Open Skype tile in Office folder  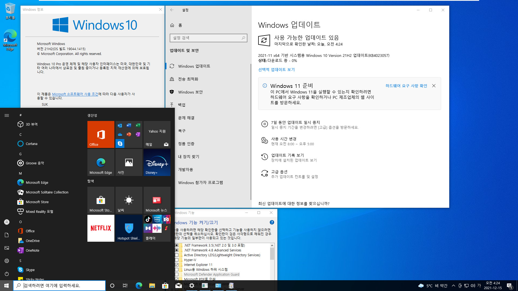click(120, 144)
